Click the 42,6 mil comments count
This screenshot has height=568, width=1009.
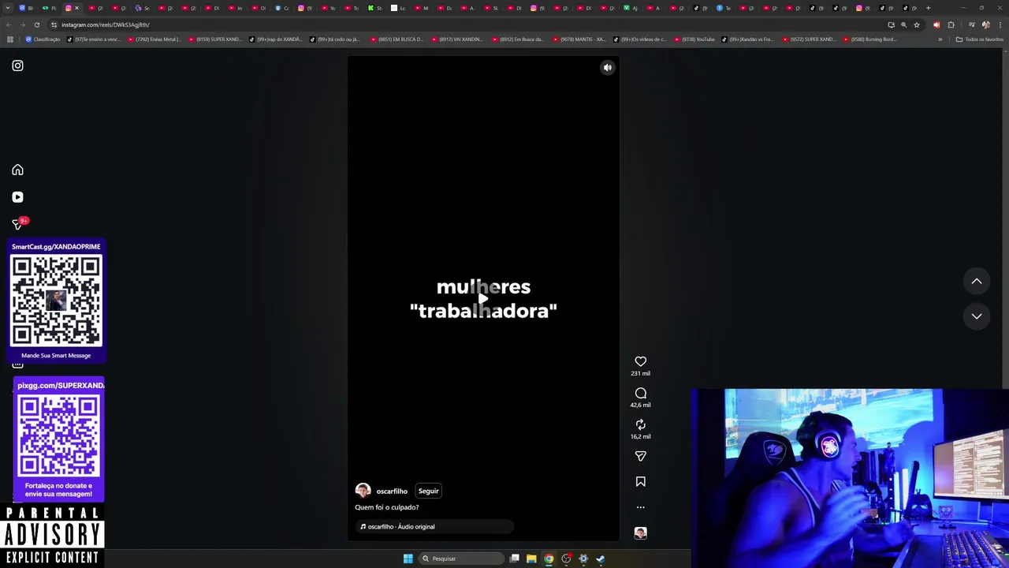tap(640, 405)
